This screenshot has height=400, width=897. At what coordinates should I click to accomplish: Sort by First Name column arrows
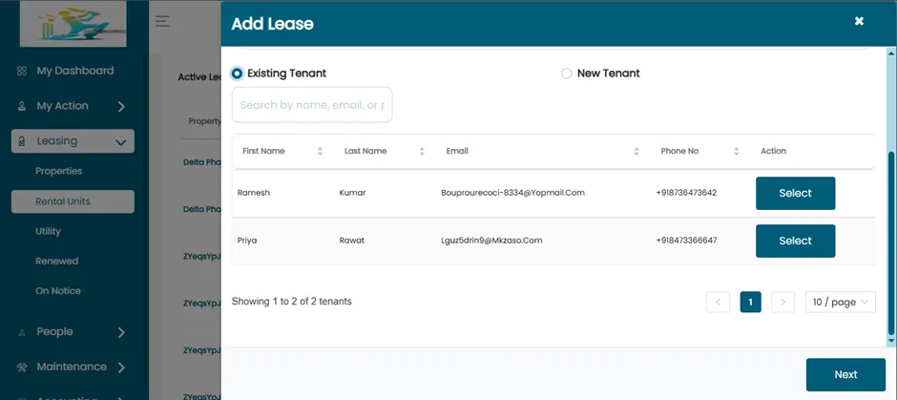click(320, 151)
